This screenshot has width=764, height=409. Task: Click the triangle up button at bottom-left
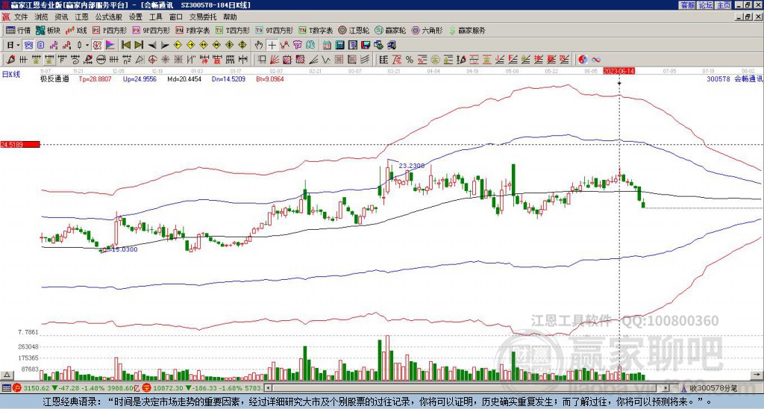tap(7, 375)
